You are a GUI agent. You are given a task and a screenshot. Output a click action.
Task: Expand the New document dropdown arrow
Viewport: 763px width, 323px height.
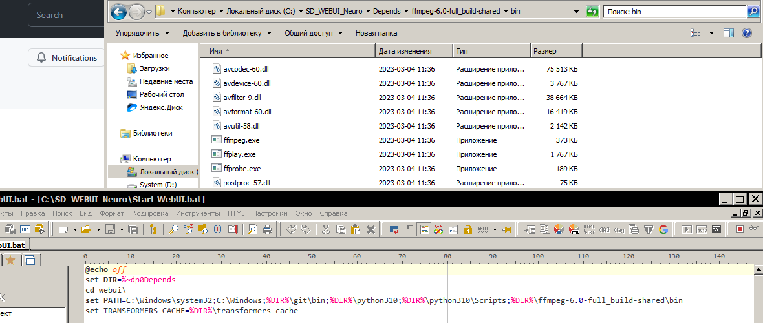point(75,229)
